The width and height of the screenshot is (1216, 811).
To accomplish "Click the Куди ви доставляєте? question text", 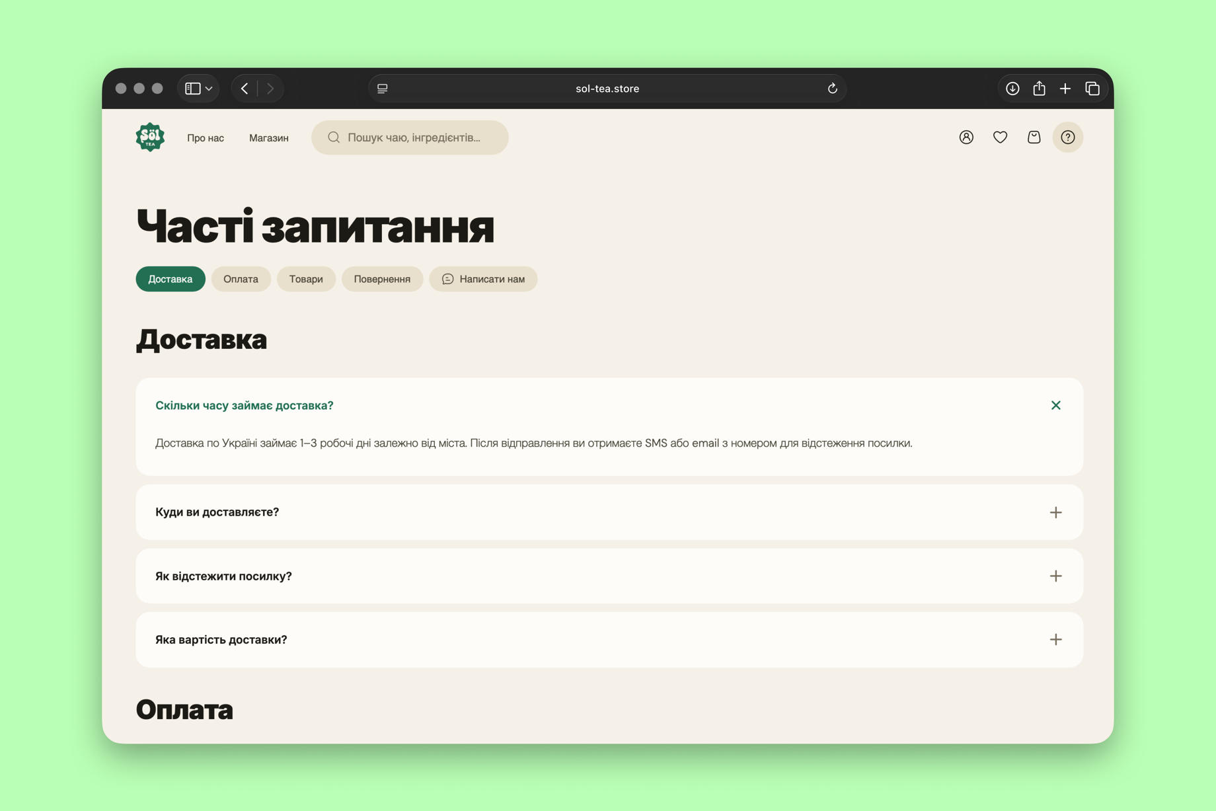I will (x=217, y=512).
